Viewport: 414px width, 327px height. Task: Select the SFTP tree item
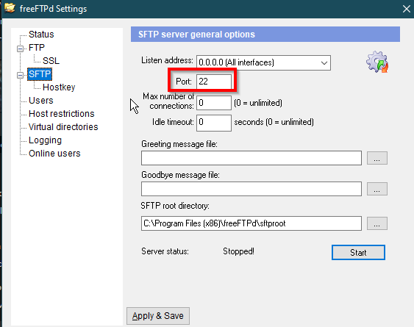coord(40,74)
